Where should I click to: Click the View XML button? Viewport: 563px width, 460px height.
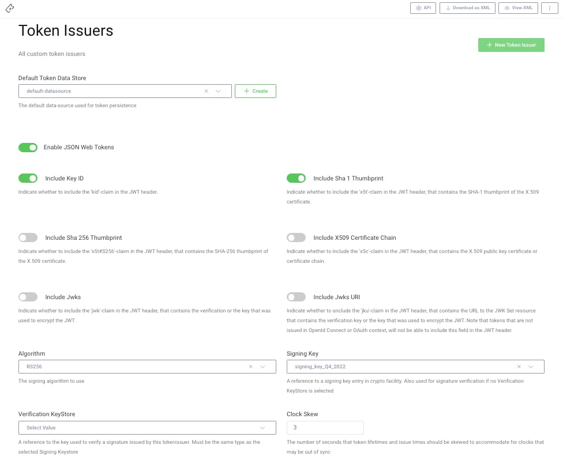(517, 7)
